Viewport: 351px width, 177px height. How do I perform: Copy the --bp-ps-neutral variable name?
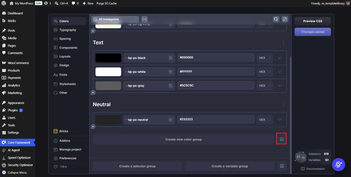[x=171, y=120]
